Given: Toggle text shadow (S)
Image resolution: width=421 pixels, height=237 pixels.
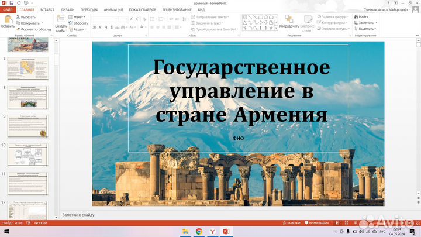Looking at the screenshot, I should pyautogui.click(x=112, y=27).
